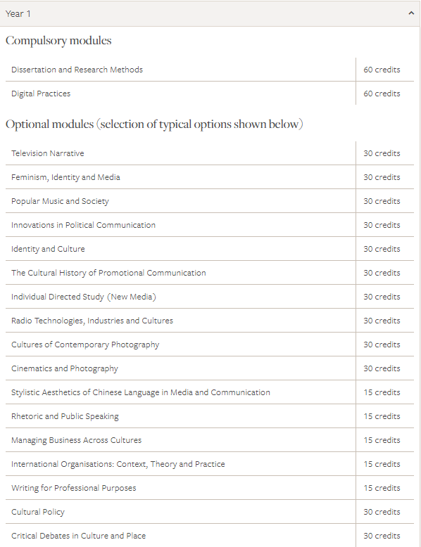This screenshot has height=547, width=421.
Task: Open Radio Technologies, Industries and Cultures
Action: tap(92, 321)
